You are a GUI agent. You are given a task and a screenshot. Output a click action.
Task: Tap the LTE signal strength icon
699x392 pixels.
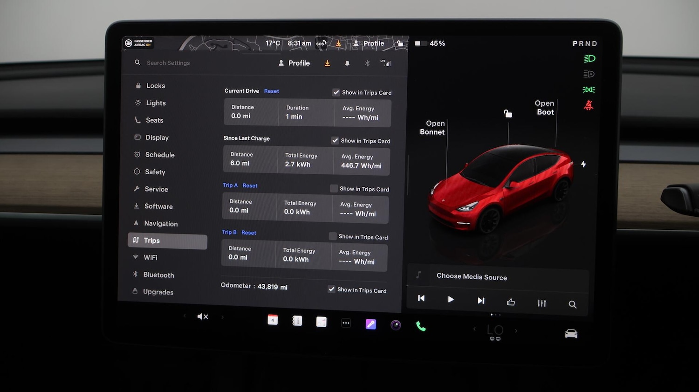386,63
